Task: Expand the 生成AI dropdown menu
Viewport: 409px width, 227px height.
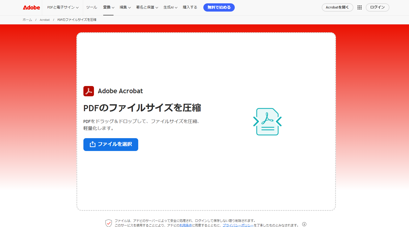Action: point(170,7)
